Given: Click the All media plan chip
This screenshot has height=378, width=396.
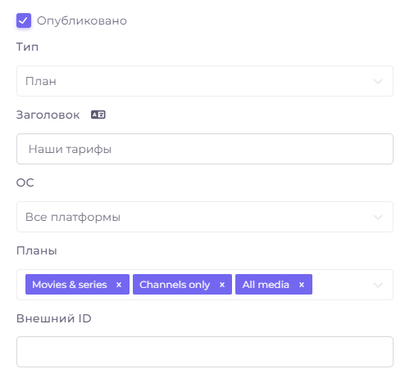Looking at the screenshot, I should point(266,285).
